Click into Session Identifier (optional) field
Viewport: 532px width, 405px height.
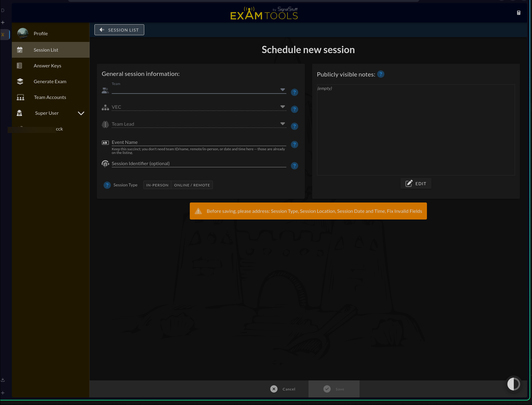199,163
